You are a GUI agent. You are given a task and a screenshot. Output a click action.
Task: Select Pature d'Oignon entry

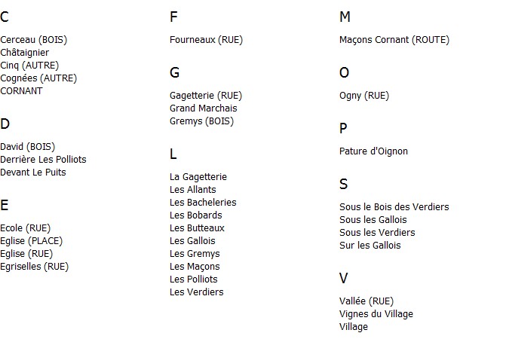pyautogui.click(x=374, y=151)
